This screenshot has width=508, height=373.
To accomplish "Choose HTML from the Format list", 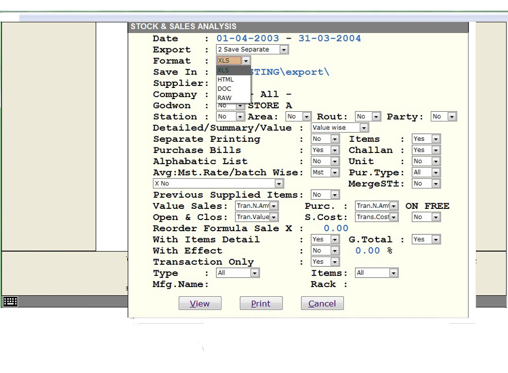I will 233,79.
